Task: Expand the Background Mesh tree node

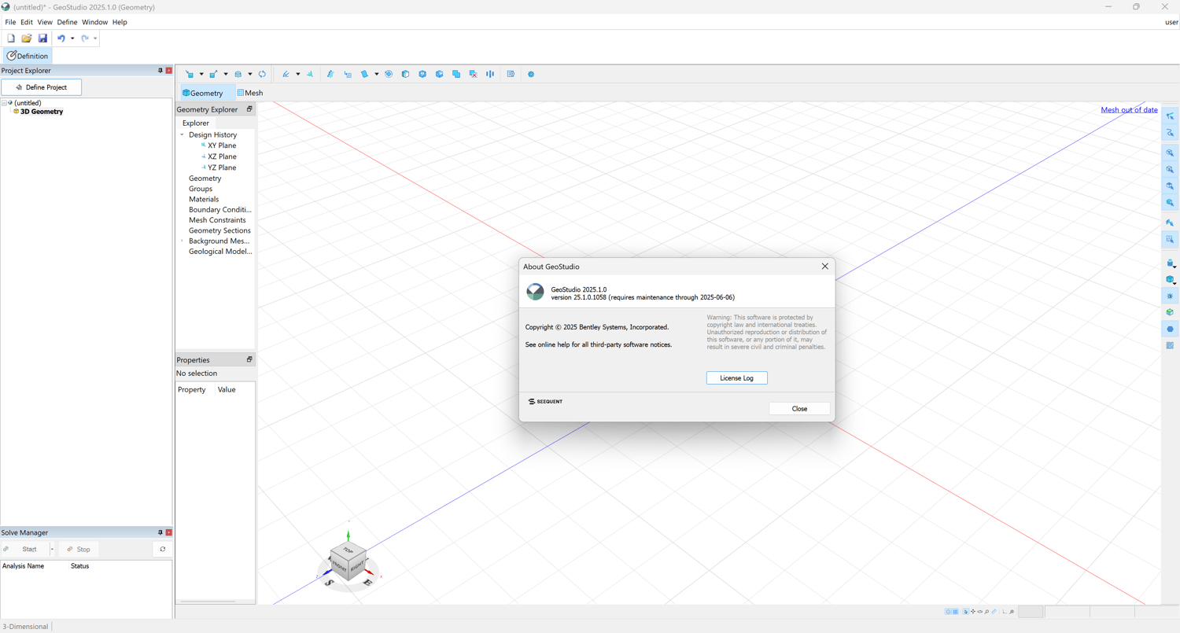Action: click(182, 241)
